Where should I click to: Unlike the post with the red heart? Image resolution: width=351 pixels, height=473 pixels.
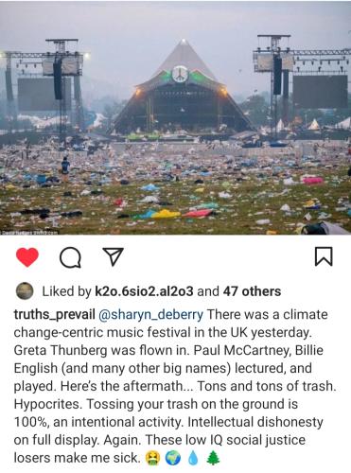[27, 257]
